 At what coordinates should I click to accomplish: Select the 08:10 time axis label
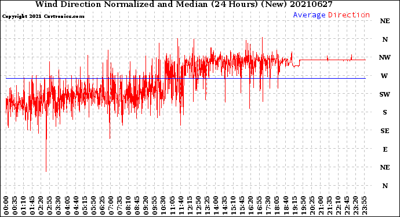(x=128, y=205)
